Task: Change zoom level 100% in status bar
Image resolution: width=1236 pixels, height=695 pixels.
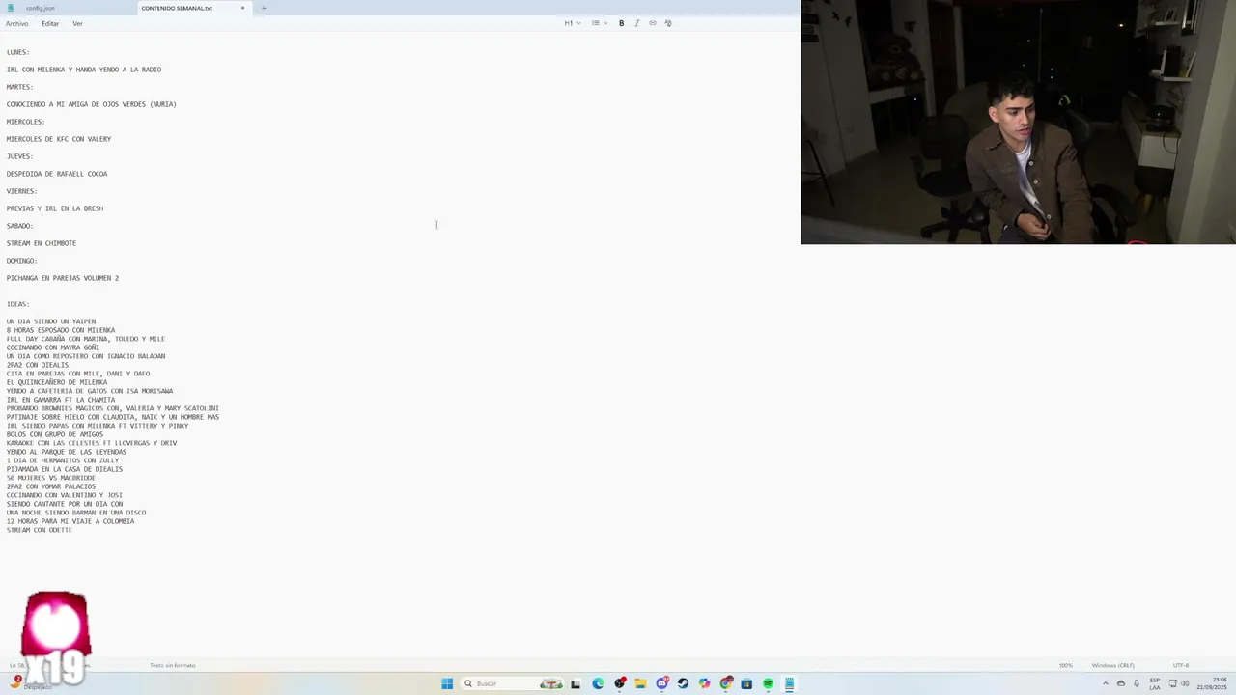Action: [1066, 665]
